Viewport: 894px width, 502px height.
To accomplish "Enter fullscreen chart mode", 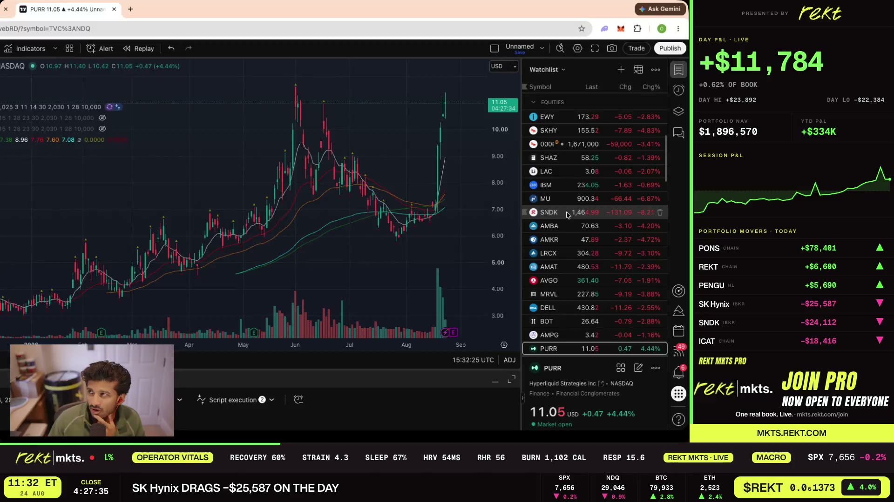I will coord(595,48).
